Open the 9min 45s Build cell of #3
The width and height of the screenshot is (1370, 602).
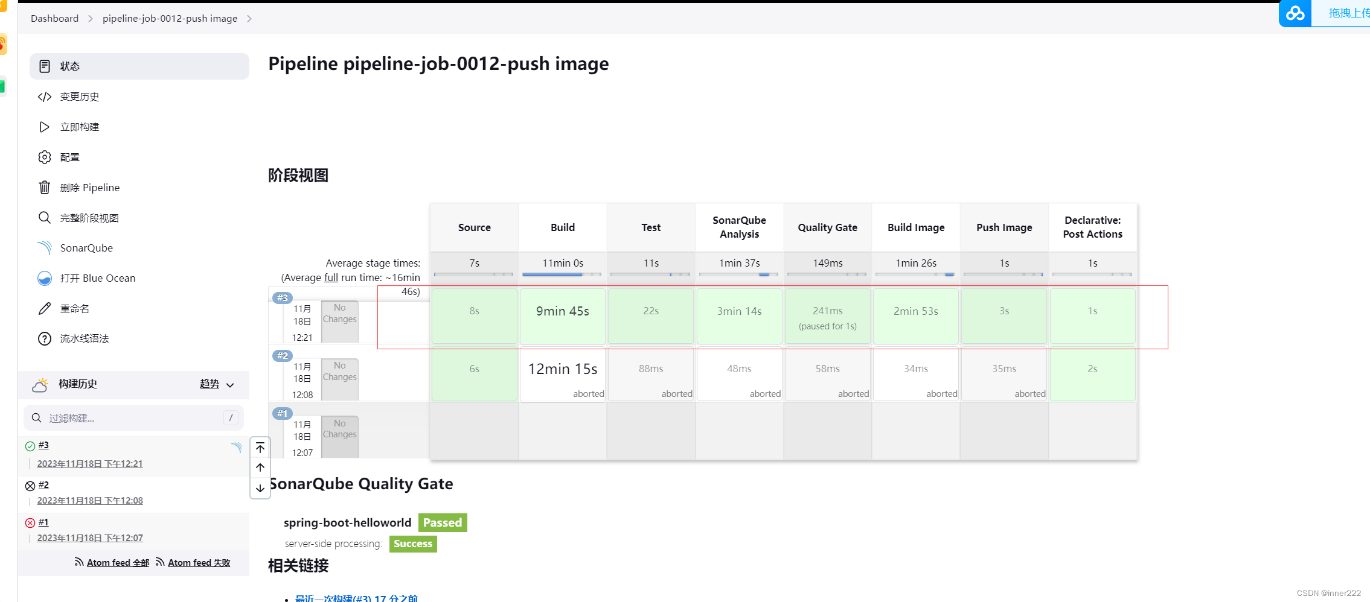pyautogui.click(x=563, y=316)
